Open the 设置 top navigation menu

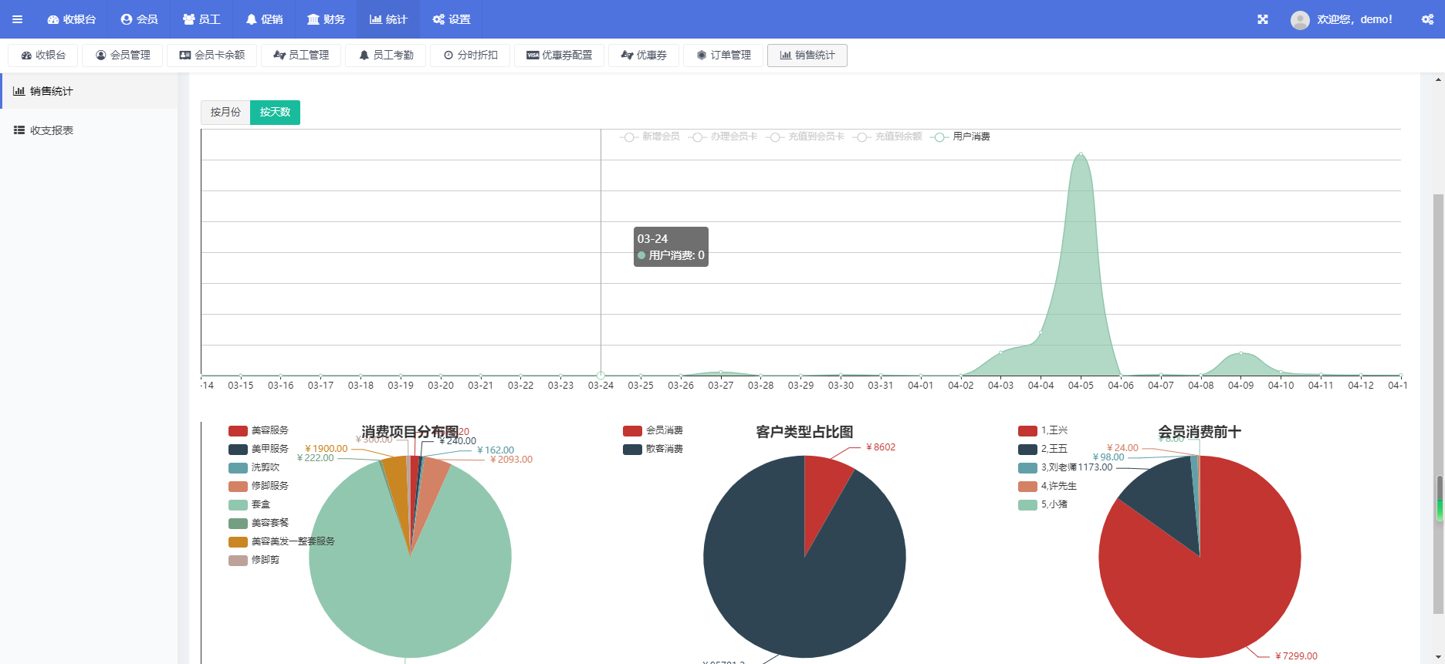click(452, 19)
